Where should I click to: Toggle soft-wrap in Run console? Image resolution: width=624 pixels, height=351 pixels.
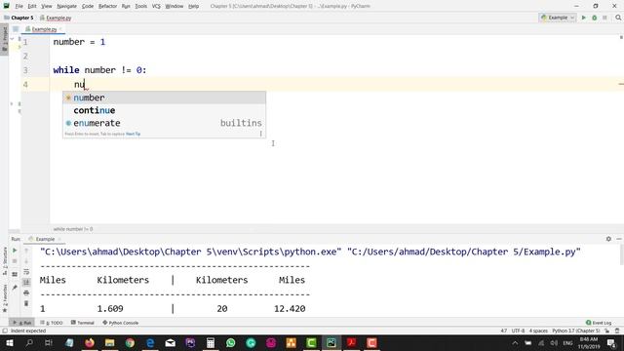pyautogui.click(x=26, y=272)
